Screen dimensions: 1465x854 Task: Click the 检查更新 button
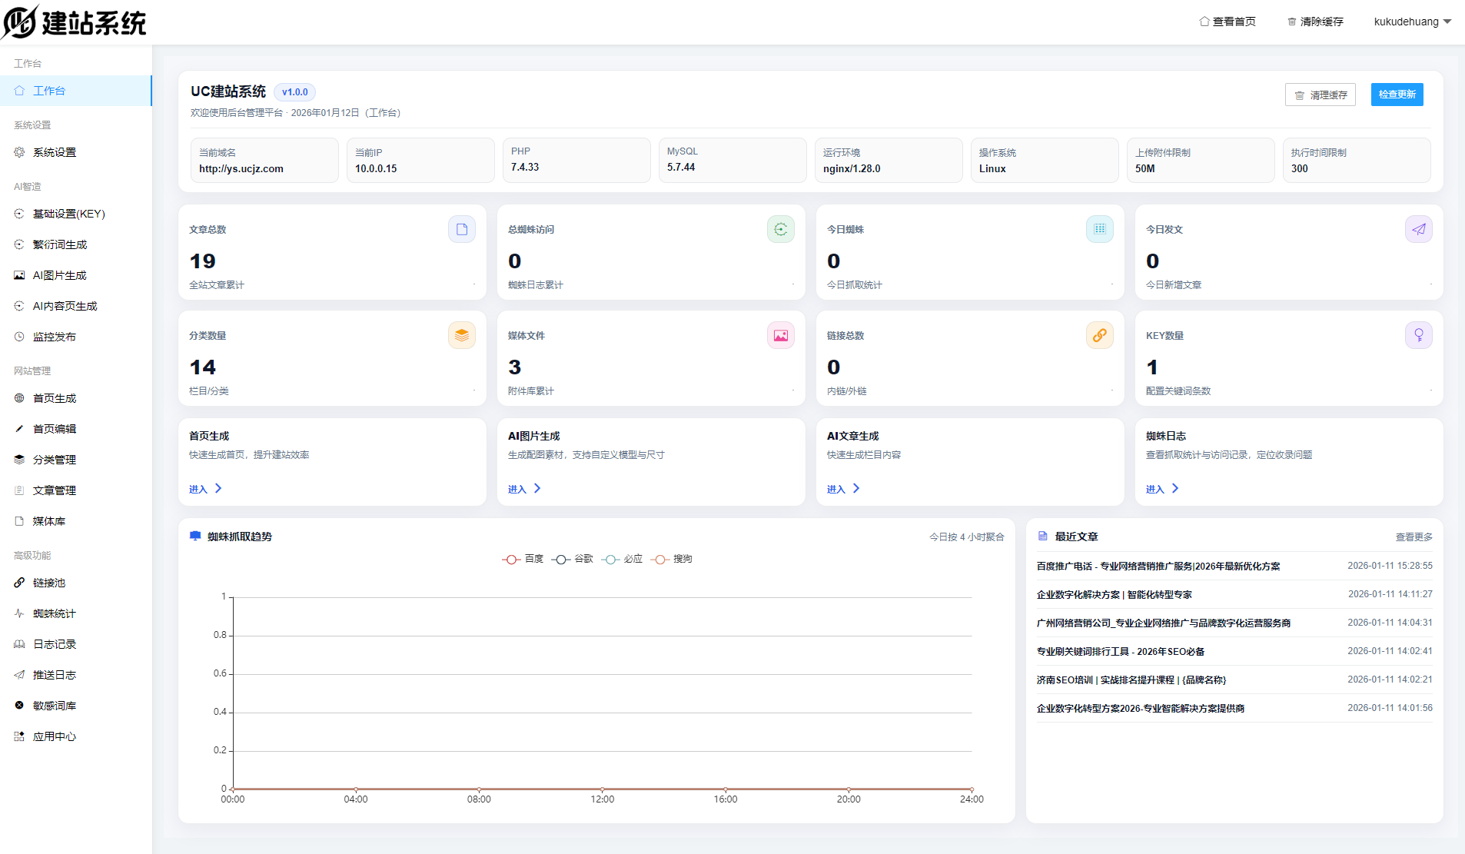click(1397, 95)
